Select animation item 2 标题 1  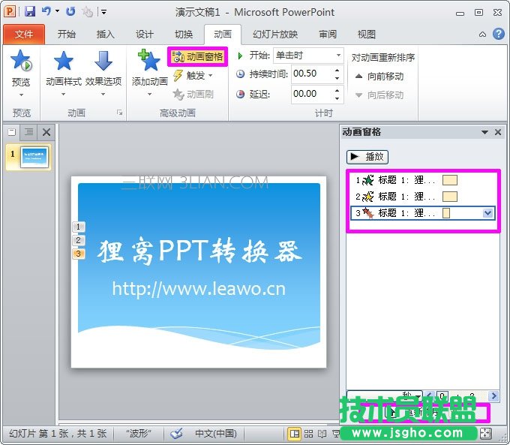pyautogui.click(x=423, y=197)
